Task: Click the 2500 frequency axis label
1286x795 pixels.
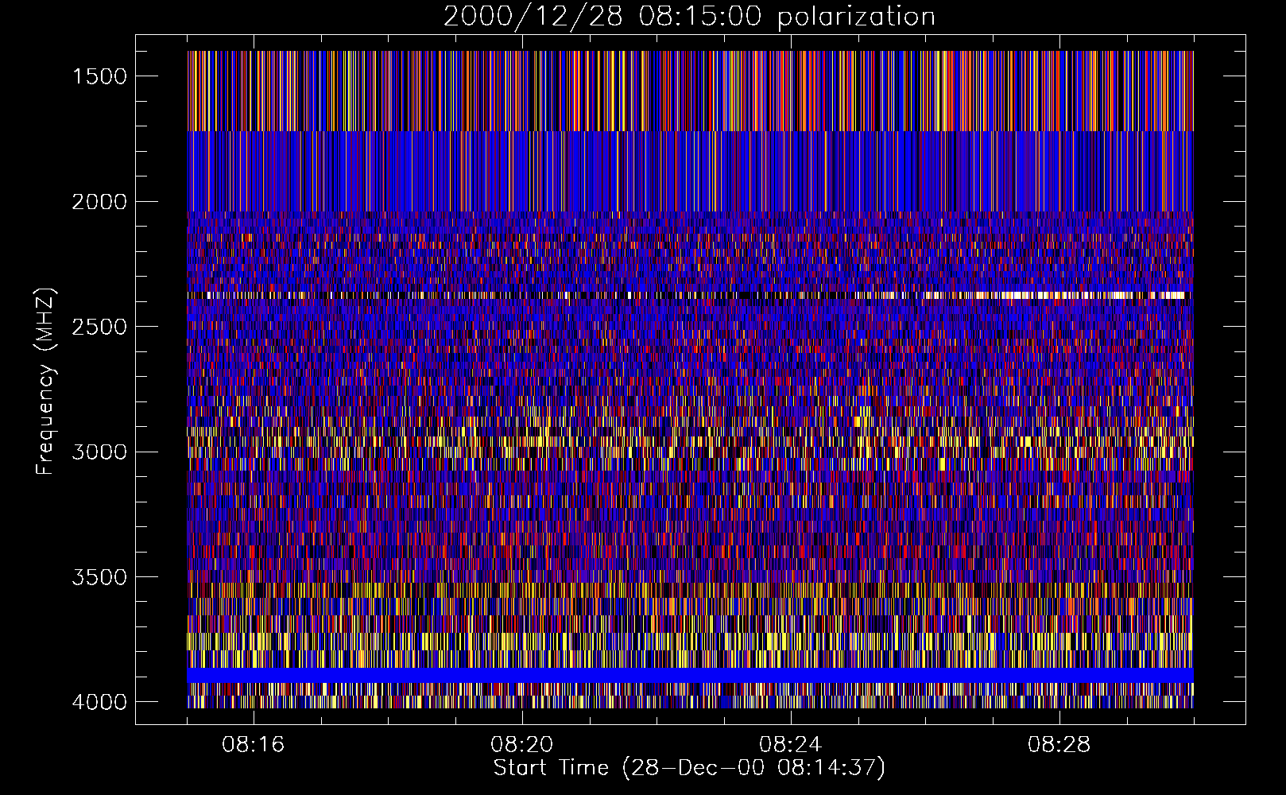Action: point(99,327)
